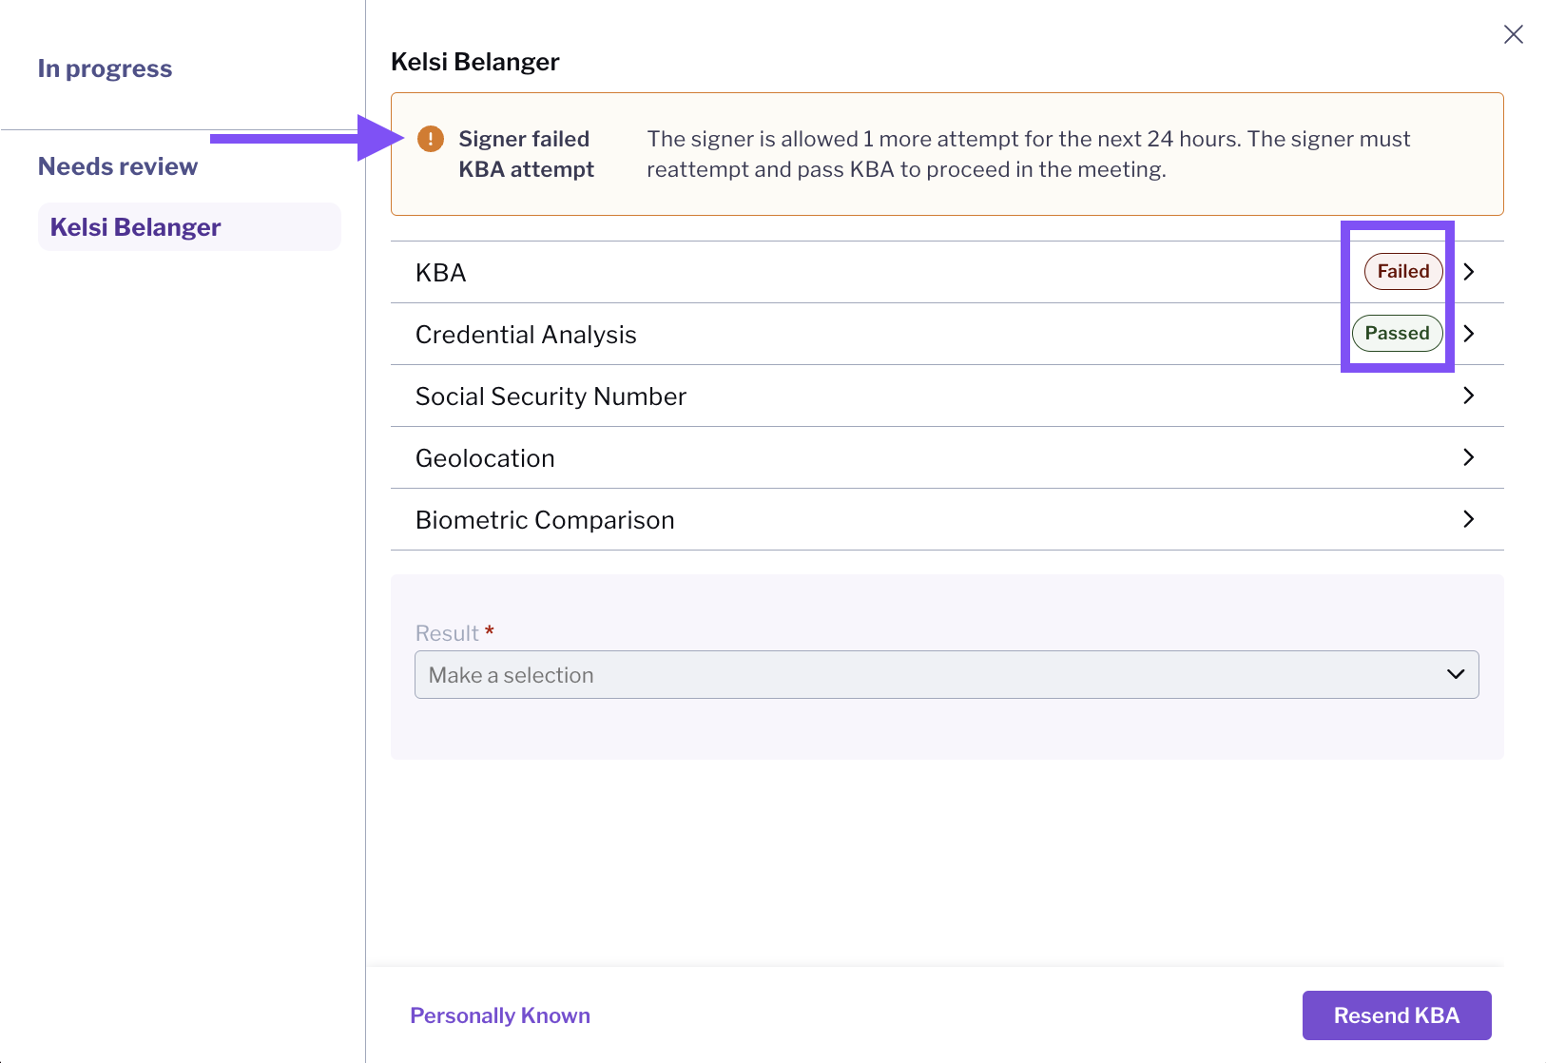Expand the Geolocation chevron

pos(1469,457)
